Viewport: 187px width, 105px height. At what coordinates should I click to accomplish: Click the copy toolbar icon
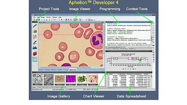44,20
